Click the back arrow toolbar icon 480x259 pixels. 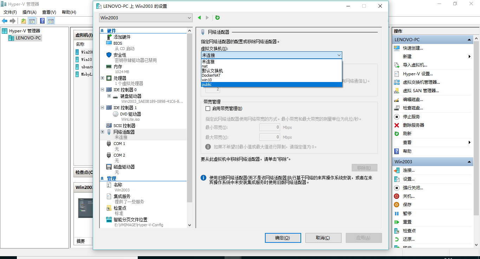(5, 21)
